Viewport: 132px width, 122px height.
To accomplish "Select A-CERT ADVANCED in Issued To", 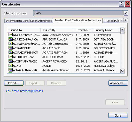I will [x=25, y=62].
